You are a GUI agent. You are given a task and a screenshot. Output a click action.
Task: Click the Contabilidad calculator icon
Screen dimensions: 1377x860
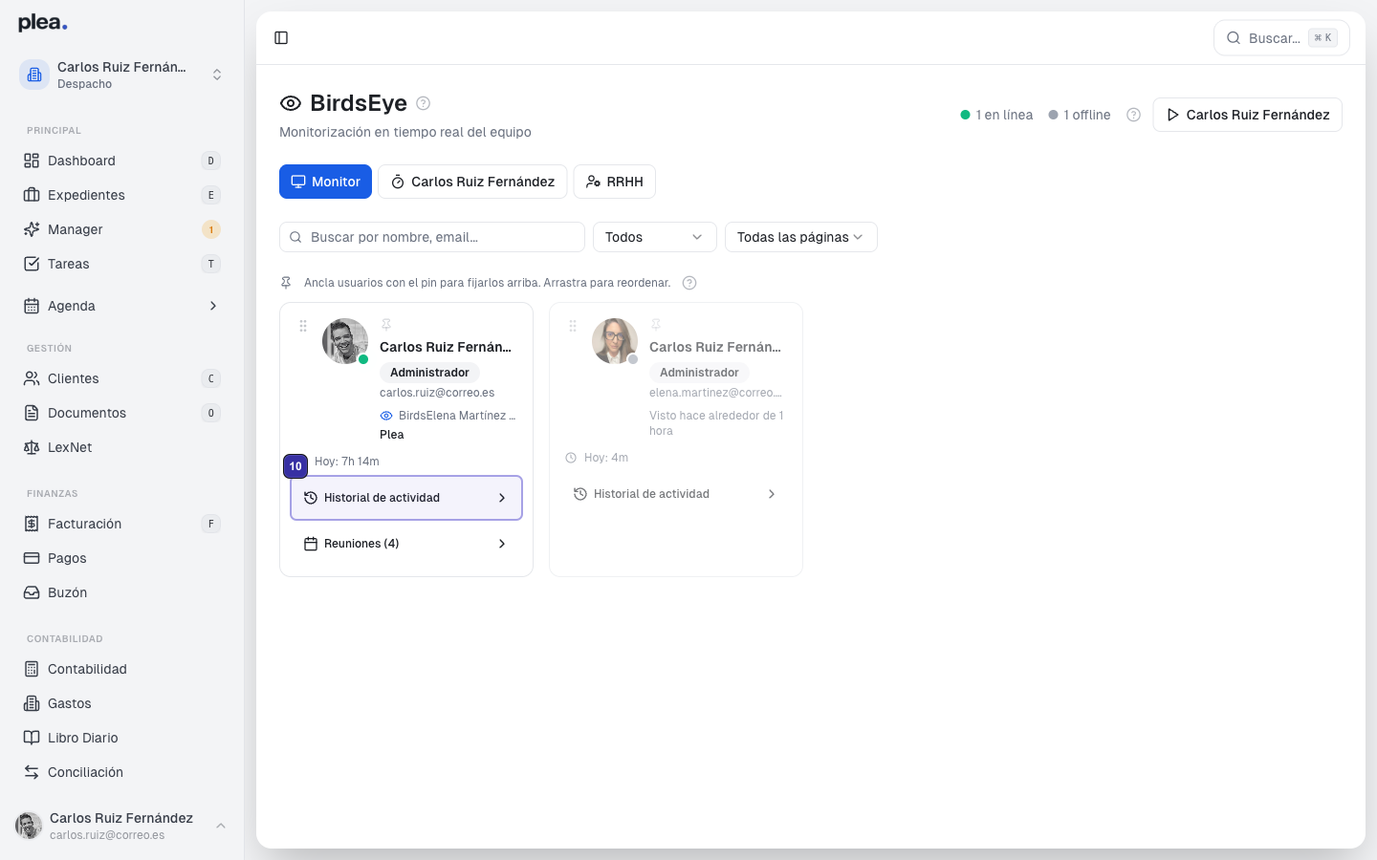pos(32,669)
